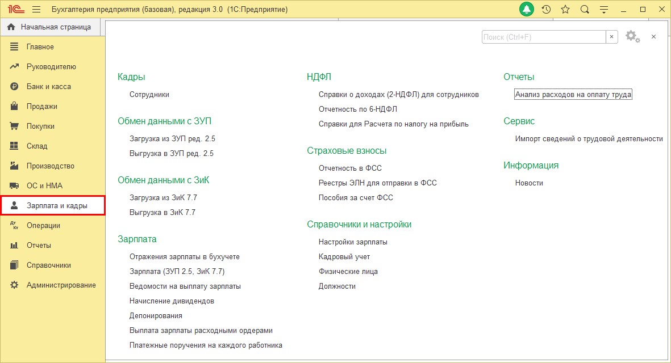Open the history clock icon
Image resolution: width=671 pixels, height=363 pixels.
[546, 10]
